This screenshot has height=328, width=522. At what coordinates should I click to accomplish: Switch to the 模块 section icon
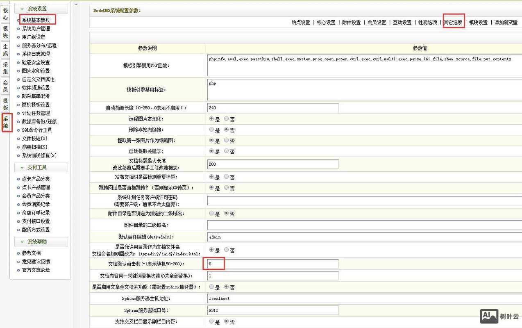click(5, 32)
